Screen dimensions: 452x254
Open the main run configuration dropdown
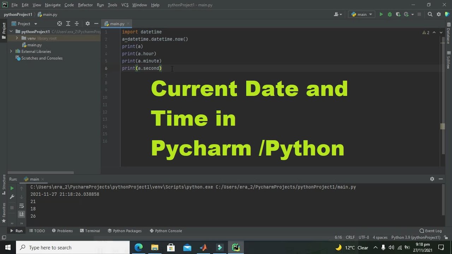click(362, 14)
